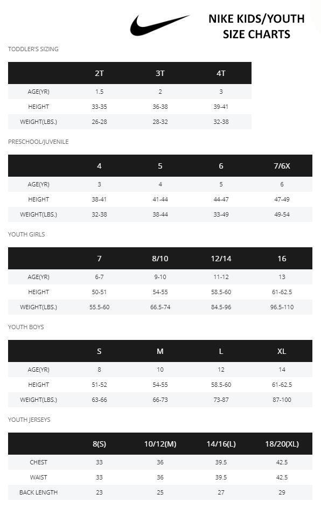Viewport: 321px width, 508px height.
Task: Select the 7/6X column header
Action: pyautogui.click(x=282, y=166)
